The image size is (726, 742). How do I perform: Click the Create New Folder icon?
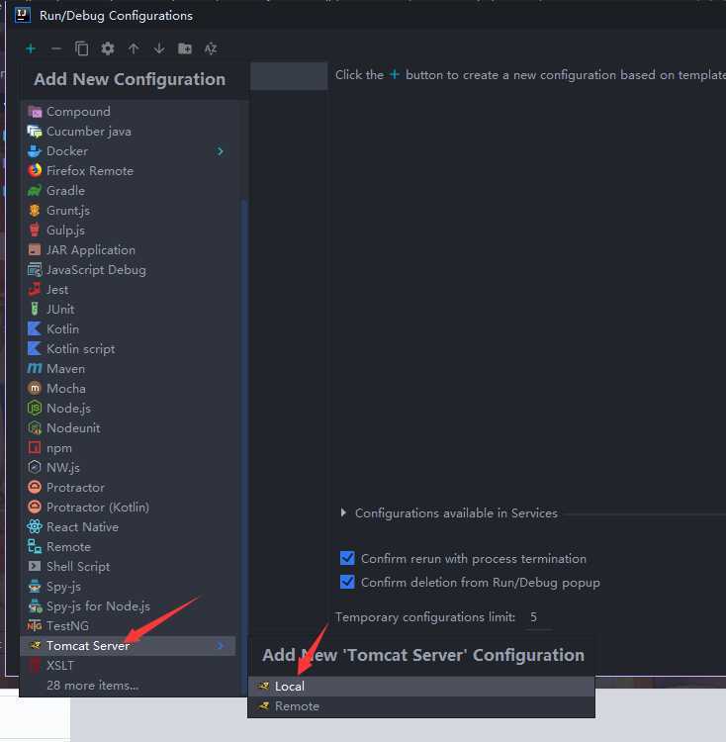point(185,48)
